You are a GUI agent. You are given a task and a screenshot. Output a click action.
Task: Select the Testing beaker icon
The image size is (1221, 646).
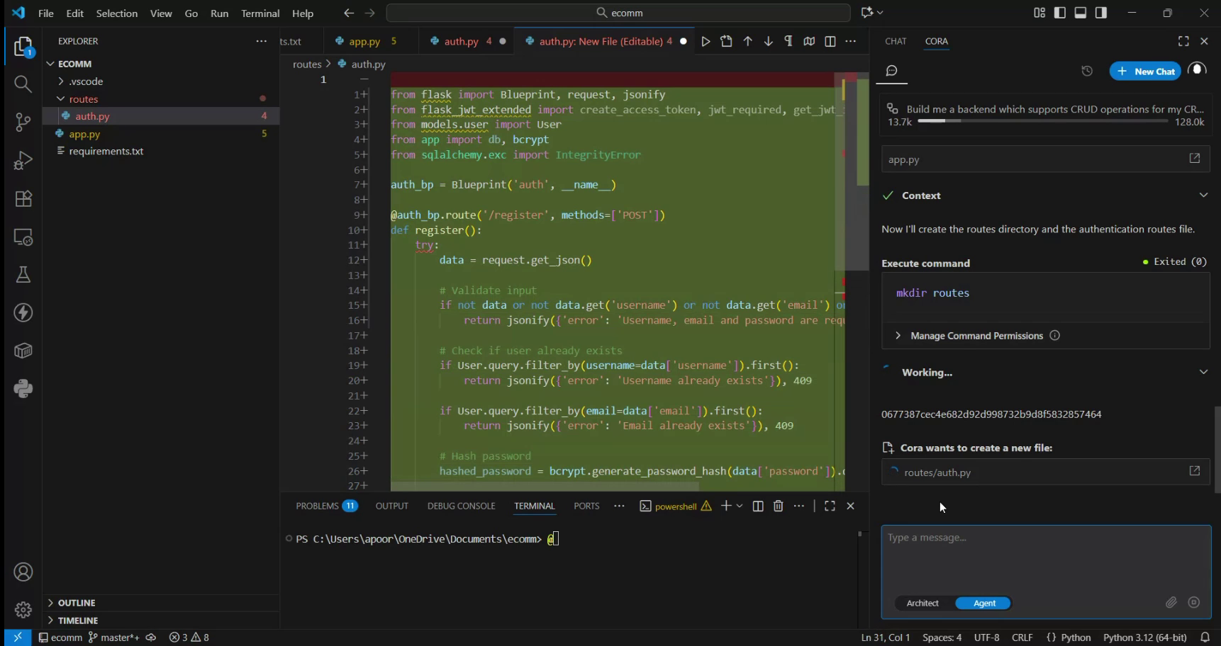[x=23, y=275]
